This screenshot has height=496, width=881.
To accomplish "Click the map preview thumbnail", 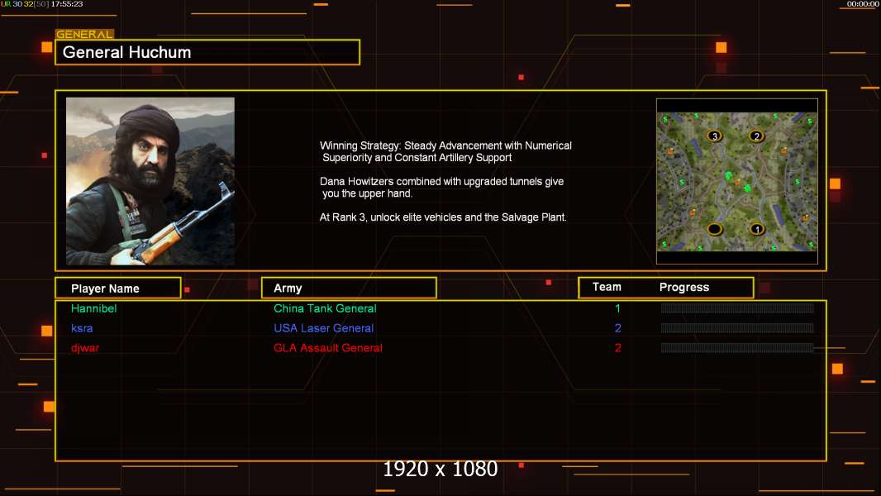I will (x=736, y=181).
